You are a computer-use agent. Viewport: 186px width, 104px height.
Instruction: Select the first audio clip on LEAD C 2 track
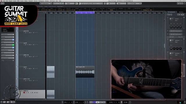pyautogui.click(x=51, y=94)
